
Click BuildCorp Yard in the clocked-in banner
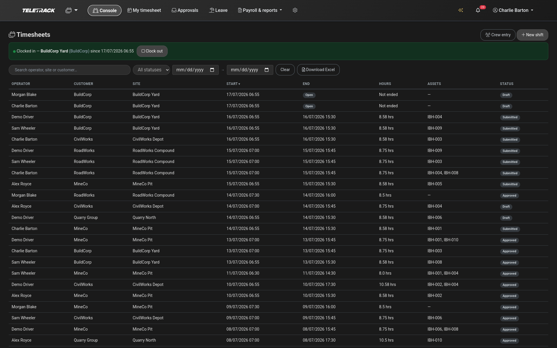click(x=54, y=51)
